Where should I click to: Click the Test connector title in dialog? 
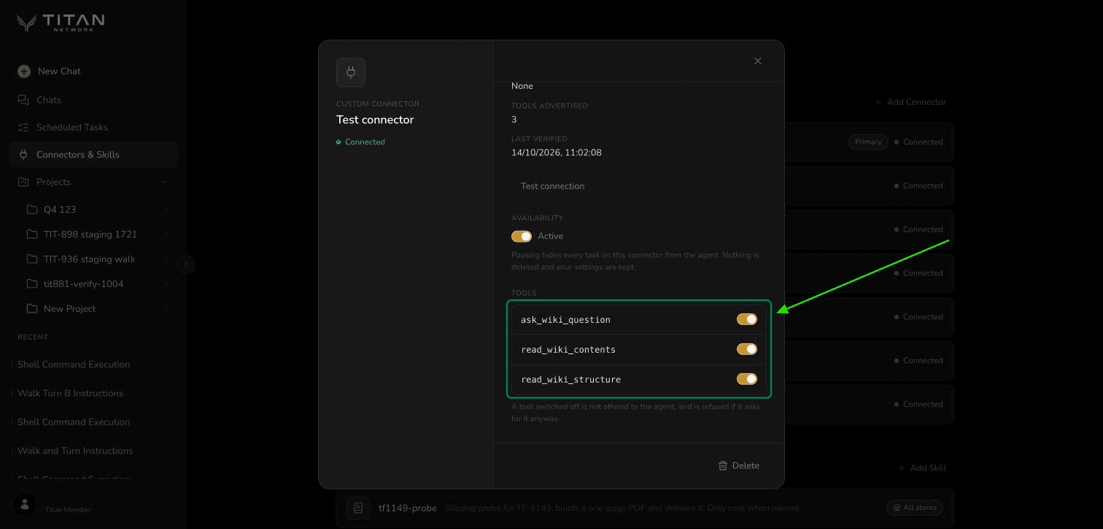click(375, 119)
